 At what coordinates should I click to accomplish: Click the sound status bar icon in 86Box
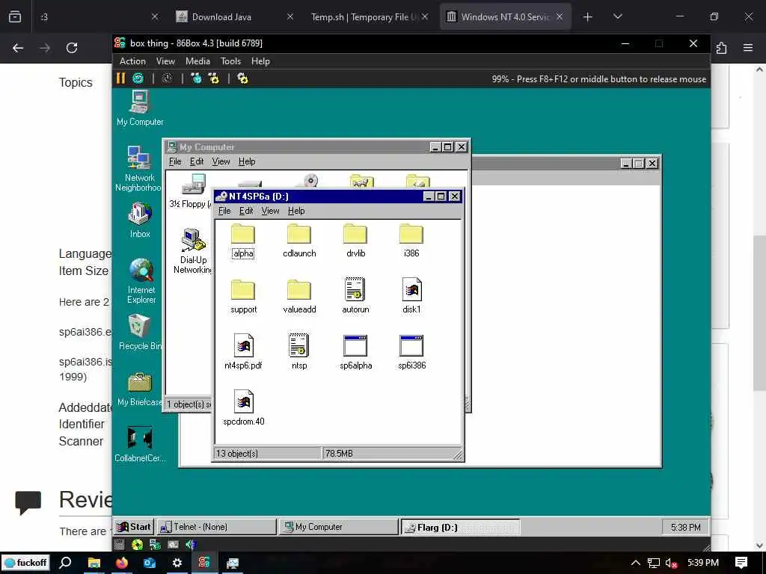(x=191, y=544)
